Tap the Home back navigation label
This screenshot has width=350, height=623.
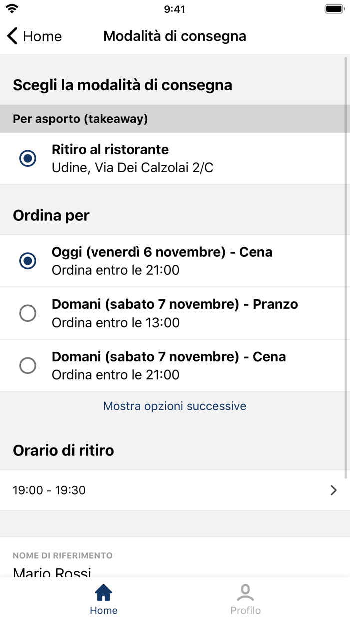tap(42, 36)
